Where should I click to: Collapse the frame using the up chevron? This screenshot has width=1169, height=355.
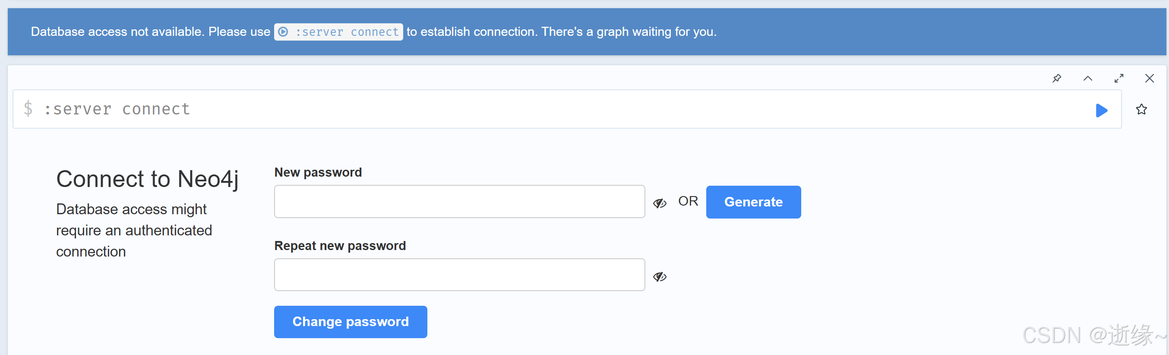point(1087,78)
